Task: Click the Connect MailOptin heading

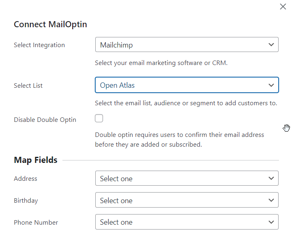Action: click(50, 24)
